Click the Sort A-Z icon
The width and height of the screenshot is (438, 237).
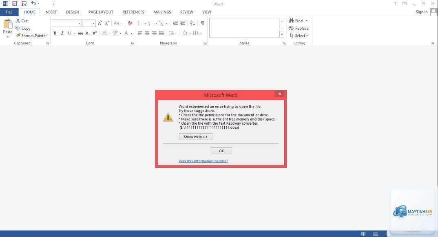click(192, 23)
